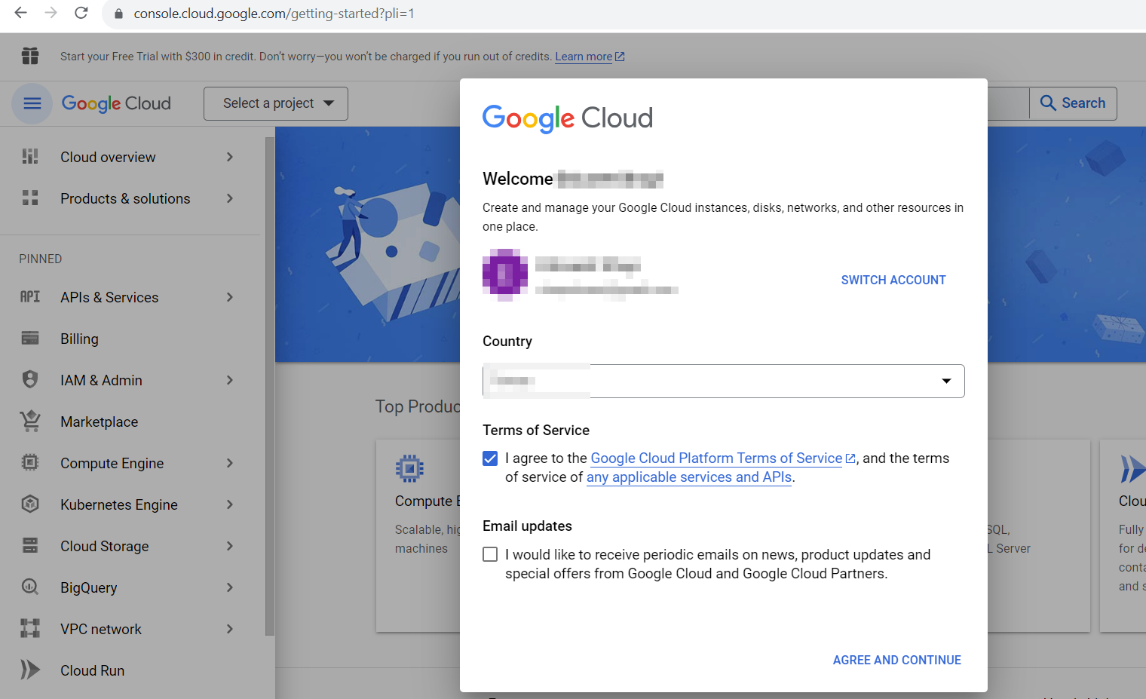Click SWITCH ACCOUNT
The image size is (1146, 699).
pyautogui.click(x=893, y=280)
